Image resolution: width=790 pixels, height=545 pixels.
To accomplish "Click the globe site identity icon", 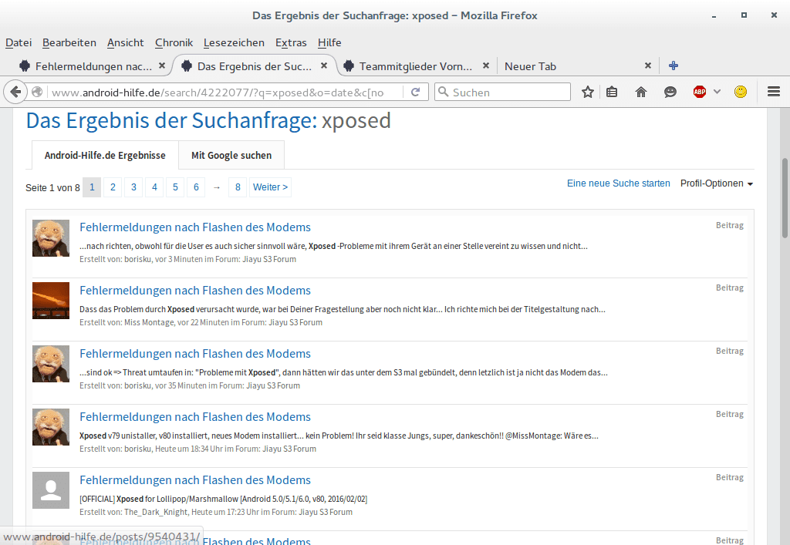I will [37, 92].
